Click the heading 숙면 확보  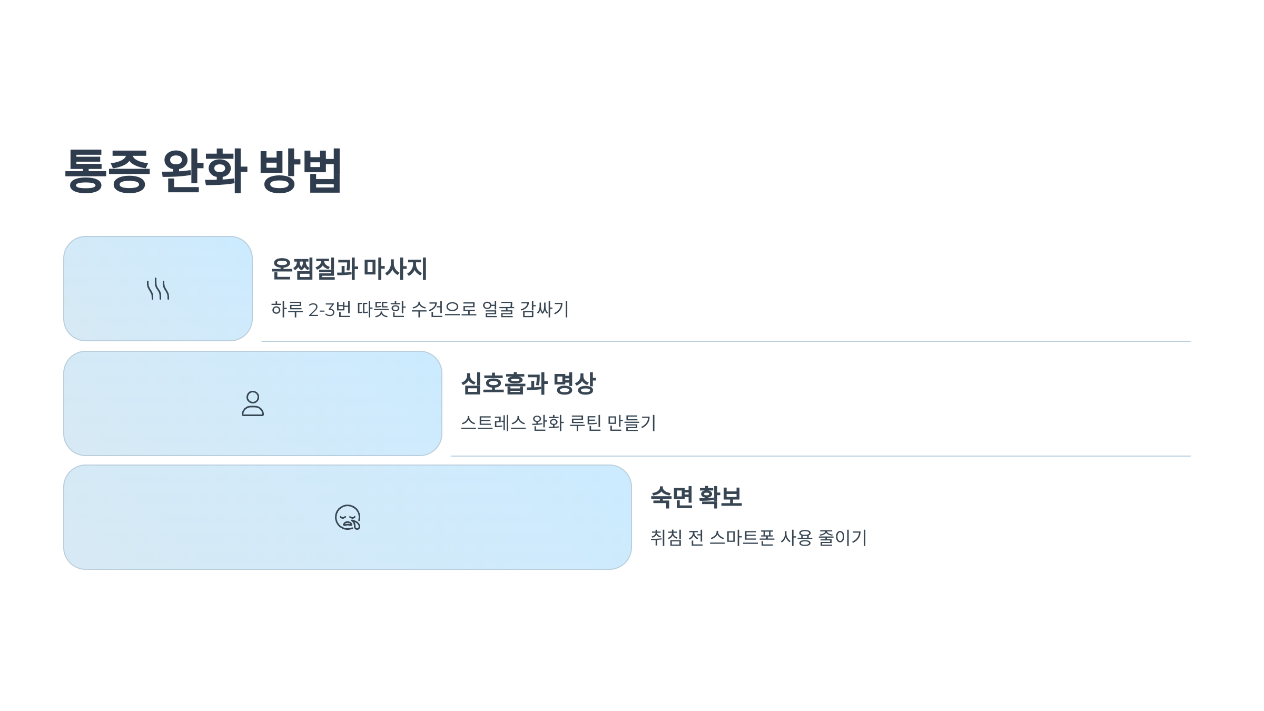696,497
